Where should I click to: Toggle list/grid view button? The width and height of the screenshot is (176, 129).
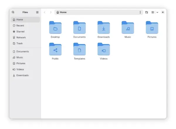[x=153, y=12]
